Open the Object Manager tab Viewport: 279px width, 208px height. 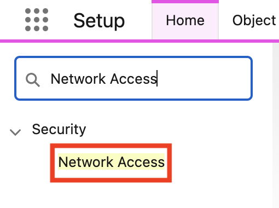coord(254,20)
